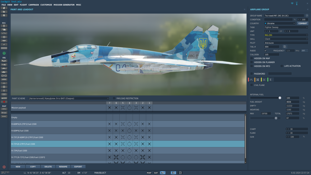311x175 pixels.
Task: Click the group name help question icon
Action: [307, 16]
